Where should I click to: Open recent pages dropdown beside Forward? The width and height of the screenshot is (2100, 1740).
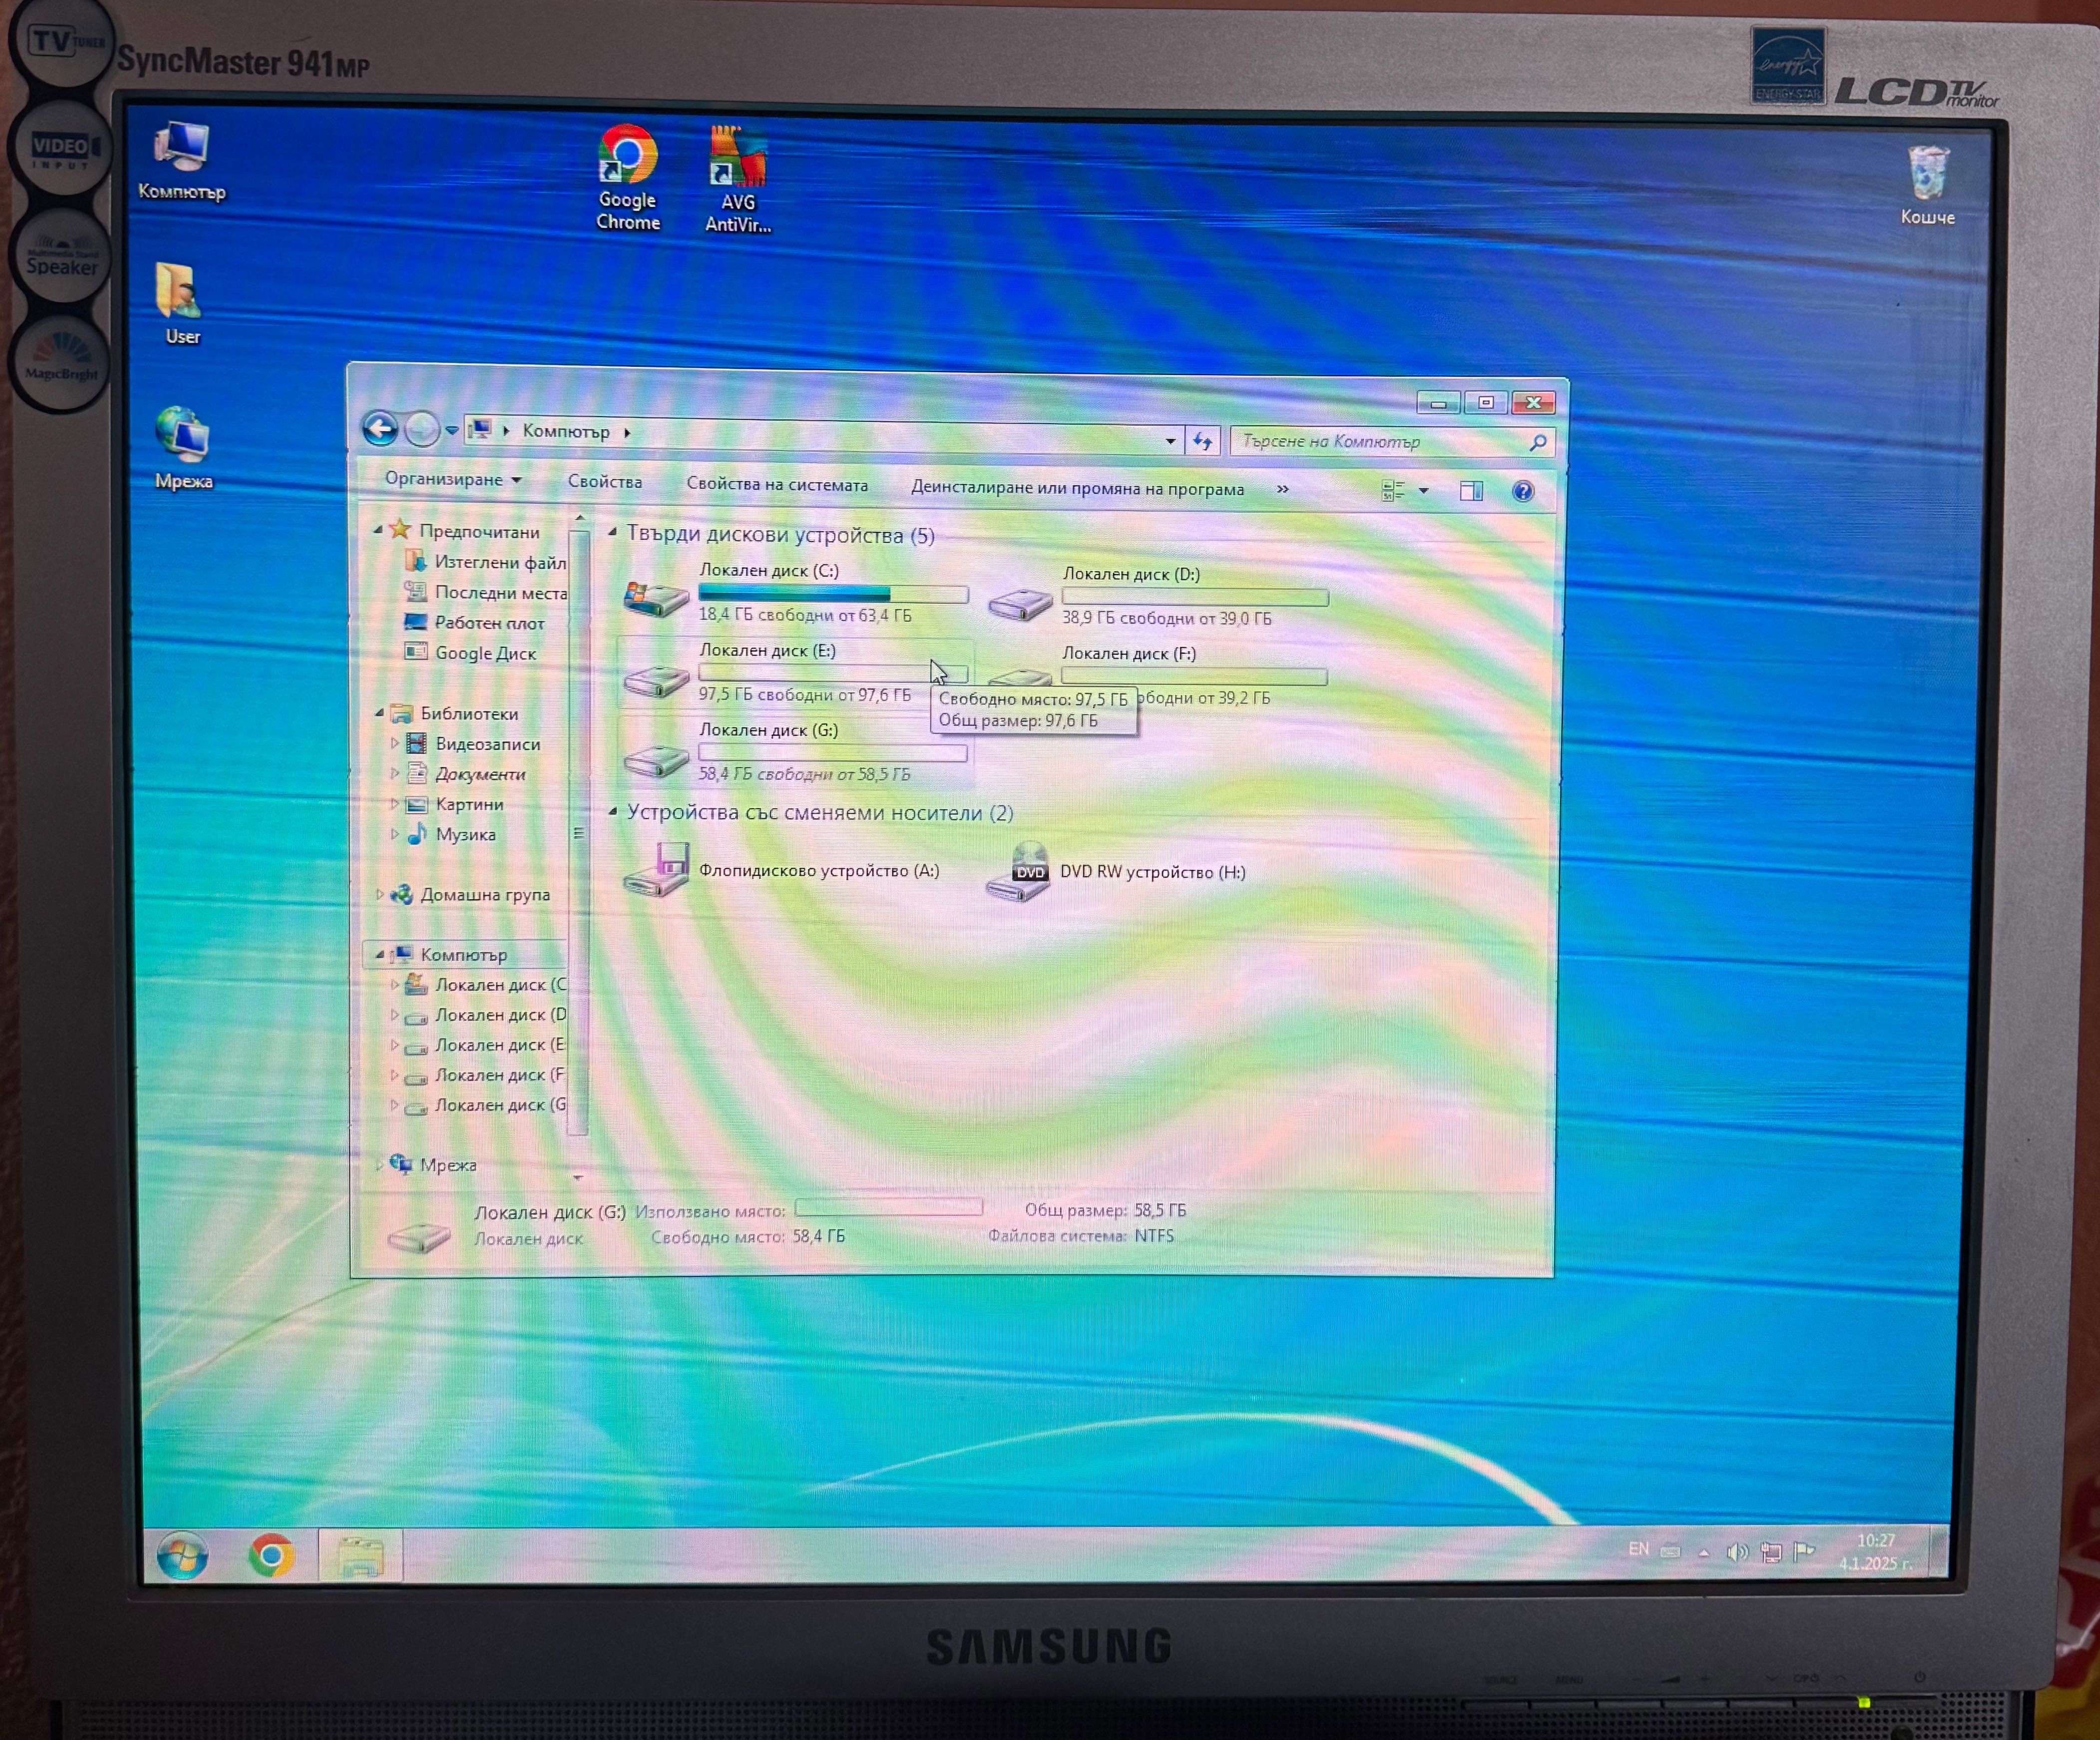tap(451, 431)
